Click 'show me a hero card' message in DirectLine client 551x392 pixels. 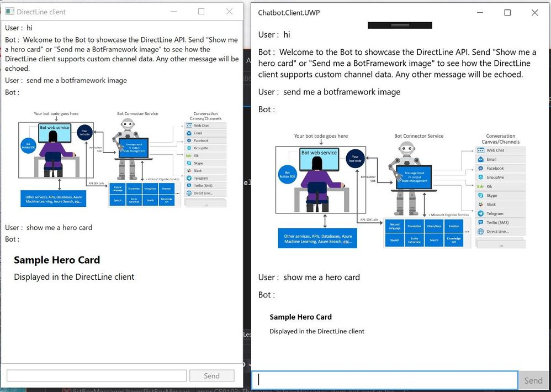(60, 227)
